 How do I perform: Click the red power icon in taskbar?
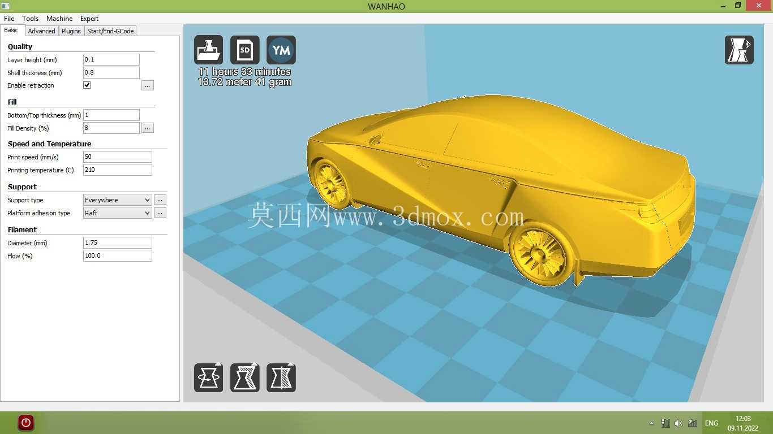click(25, 423)
